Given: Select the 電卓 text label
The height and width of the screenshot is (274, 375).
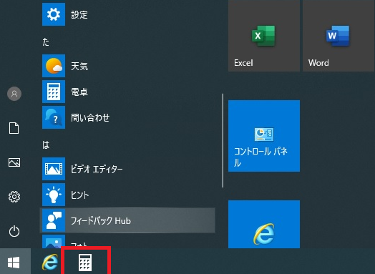Looking at the screenshot, I should pos(79,92).
